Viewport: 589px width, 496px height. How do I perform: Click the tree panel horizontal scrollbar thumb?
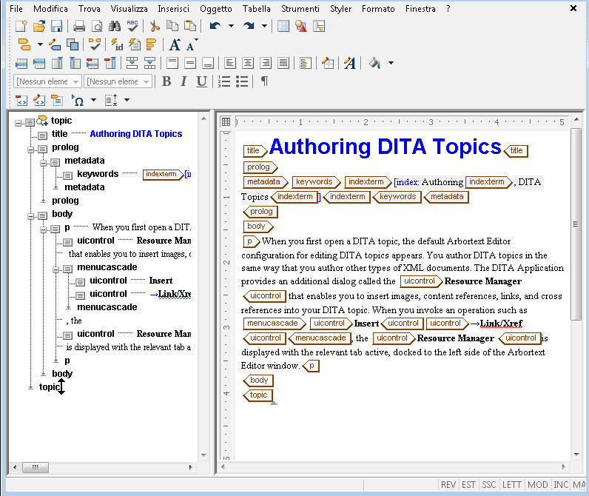[x=36, y=467]
